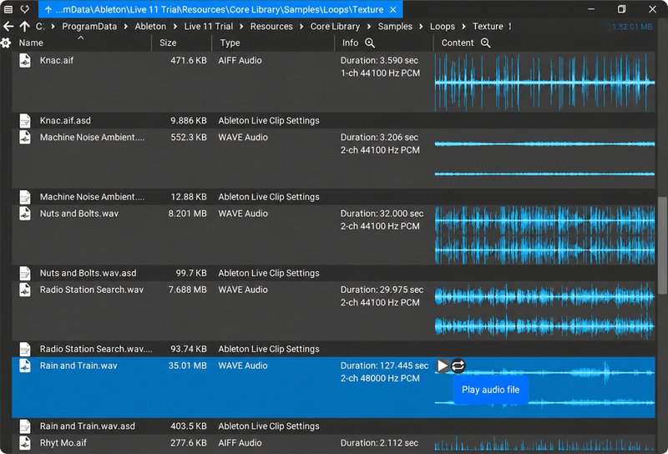Select Knac.aif file name
The width and height of the screenshot is (668, 454).
coord(57,60)
